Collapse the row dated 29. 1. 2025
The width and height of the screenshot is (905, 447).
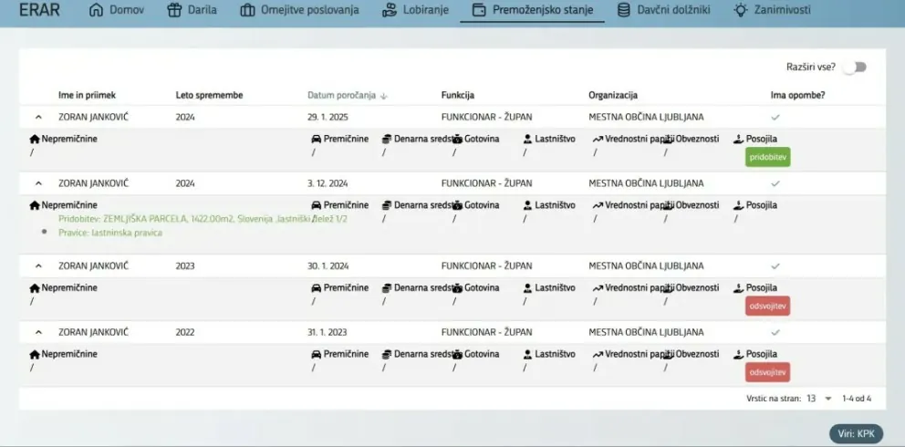pyautogui.click(x=38, y=117)
